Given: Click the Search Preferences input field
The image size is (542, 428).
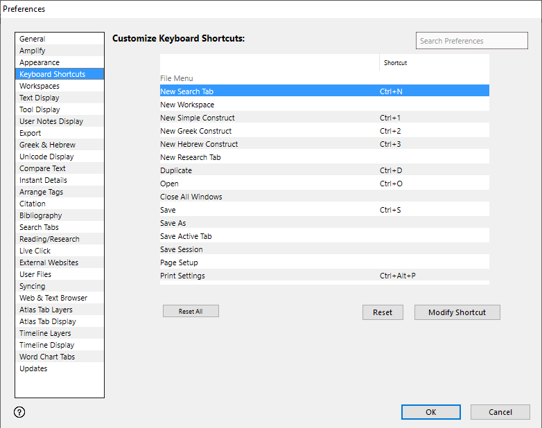Looking at the screenshot, I should [471, 41].
